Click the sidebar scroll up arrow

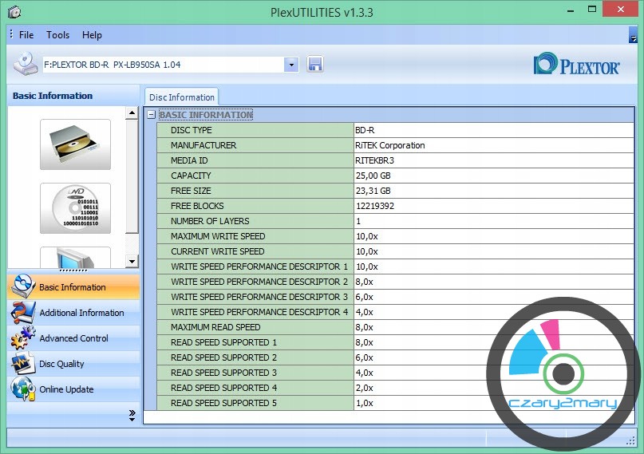[132, 114]
